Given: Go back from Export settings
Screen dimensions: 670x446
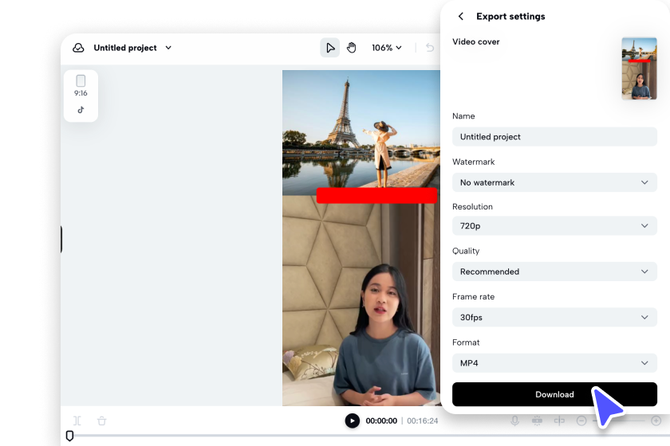Looking at the screenshot, I should [x=461, y=16].
